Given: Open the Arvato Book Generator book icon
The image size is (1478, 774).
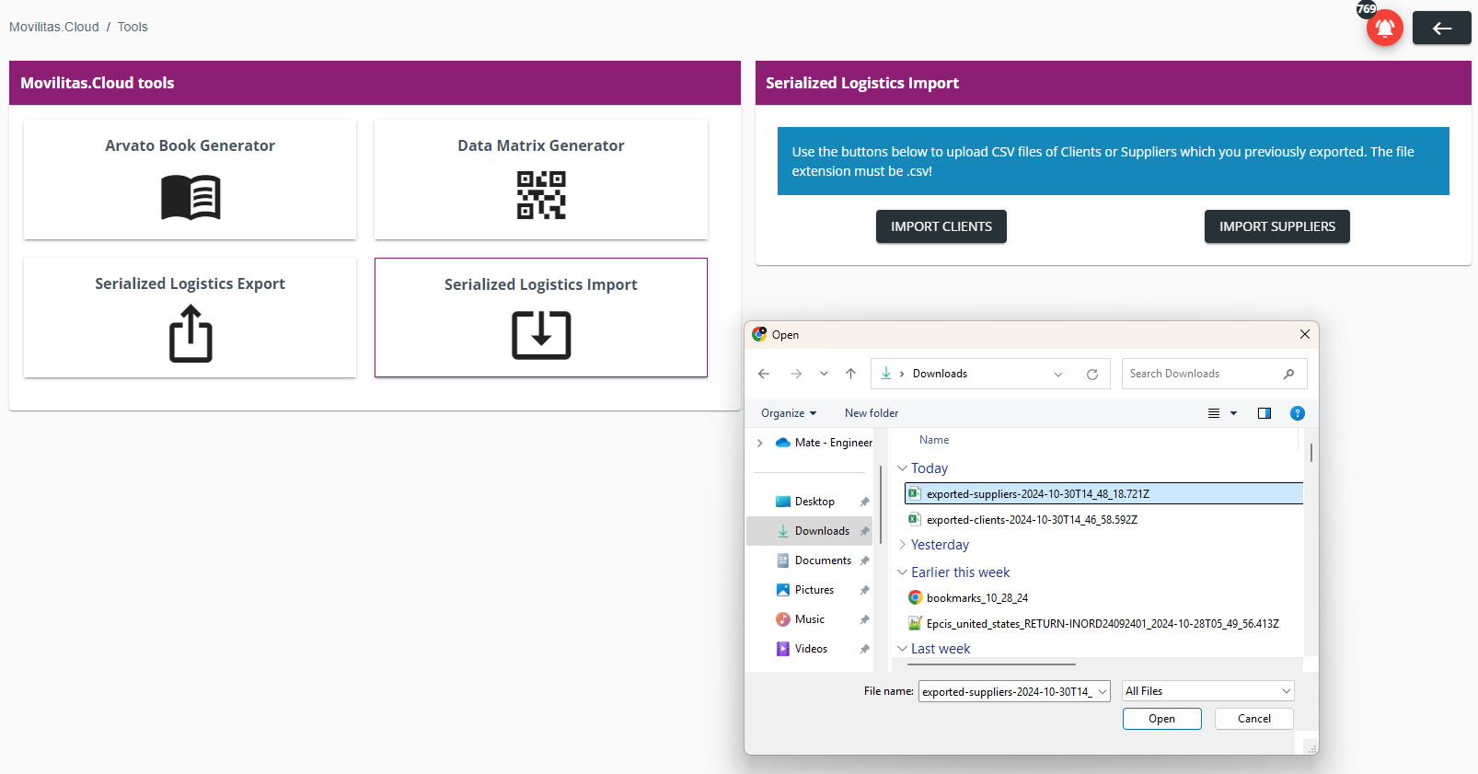Looking at the screenshot, I should (x=191, y=197).
